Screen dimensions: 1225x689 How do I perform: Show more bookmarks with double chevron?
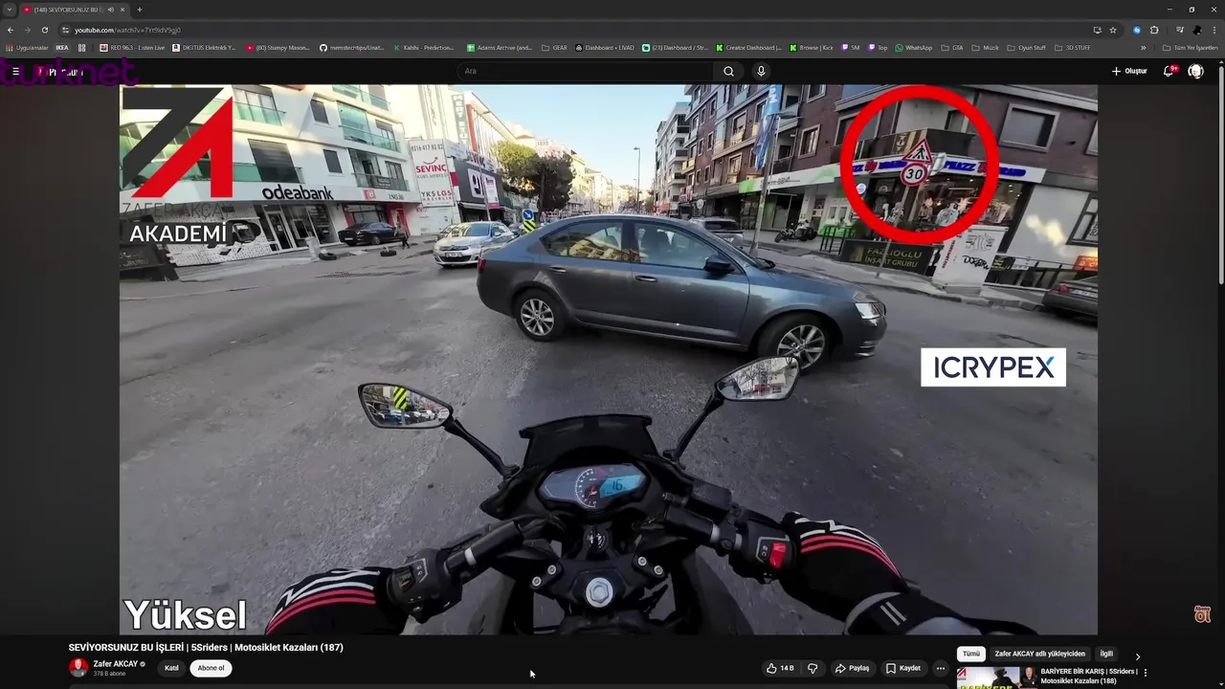tap(1143, 47)
